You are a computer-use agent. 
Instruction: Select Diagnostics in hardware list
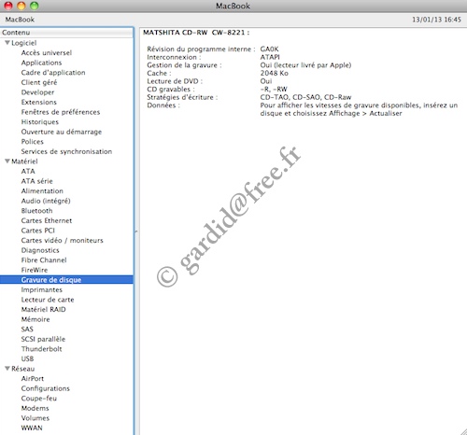coord(40,250)
